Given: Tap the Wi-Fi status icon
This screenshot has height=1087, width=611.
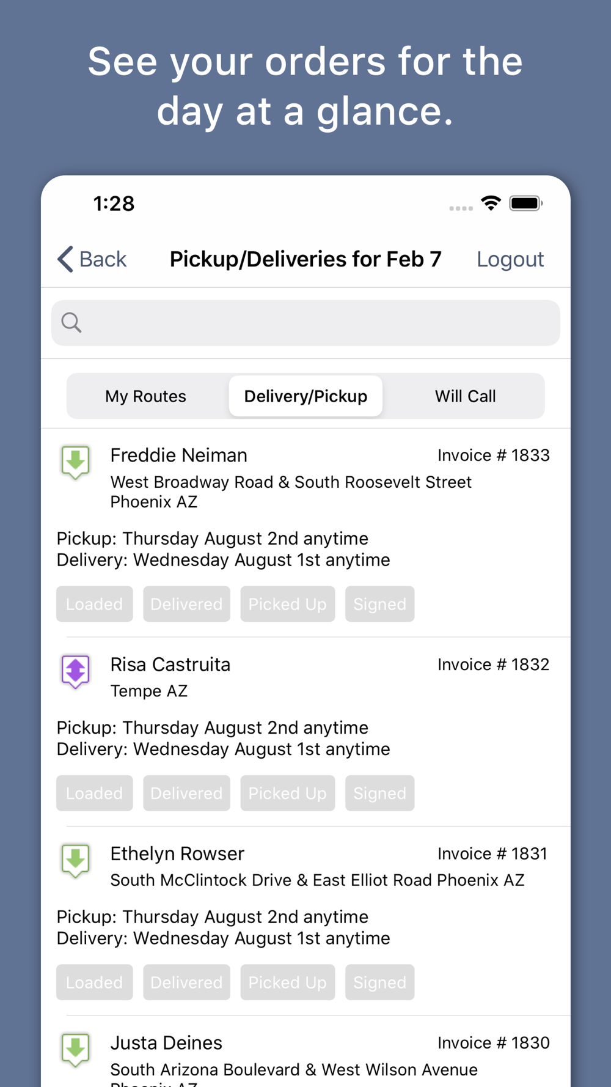Looking at the screenshot, I should (x=491, y=203).
